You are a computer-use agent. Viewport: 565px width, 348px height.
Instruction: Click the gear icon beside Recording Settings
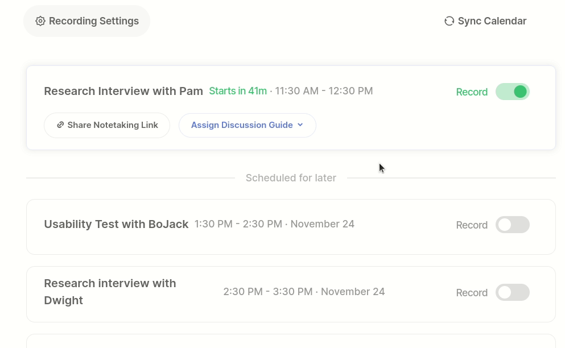[40, 21]
